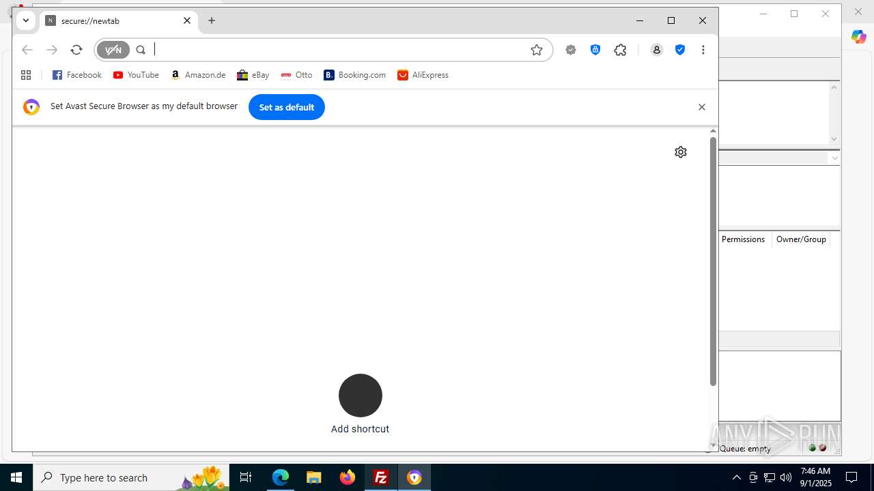Bookmark this page with star icon

[x=537, y=50]
